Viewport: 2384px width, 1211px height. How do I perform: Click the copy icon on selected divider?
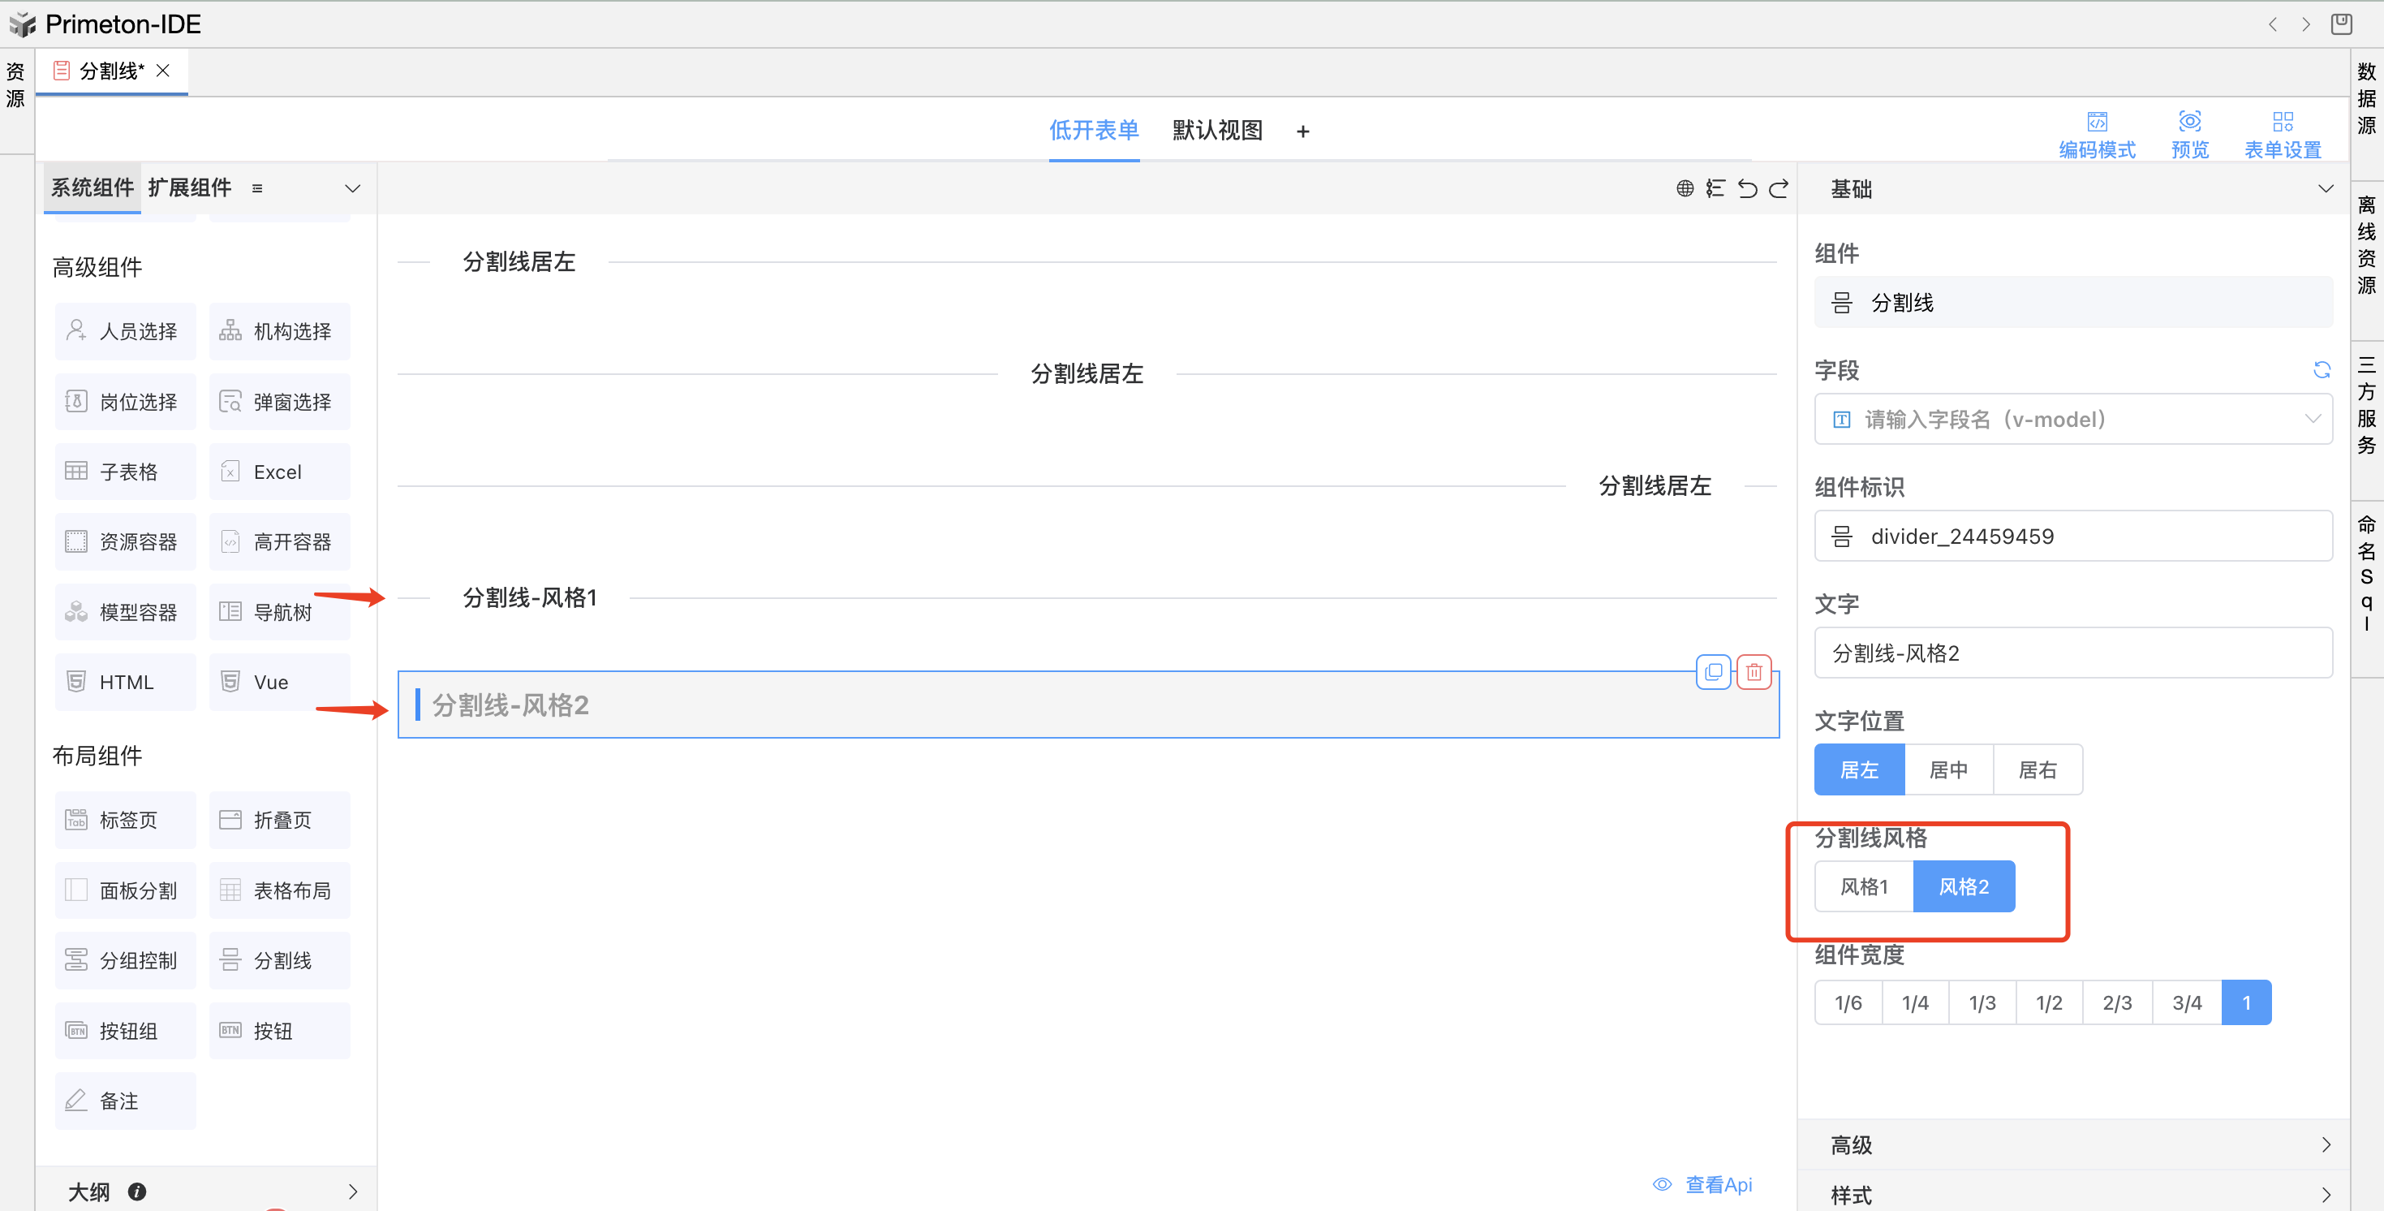pyautogui.click(x=1713, y=672)
